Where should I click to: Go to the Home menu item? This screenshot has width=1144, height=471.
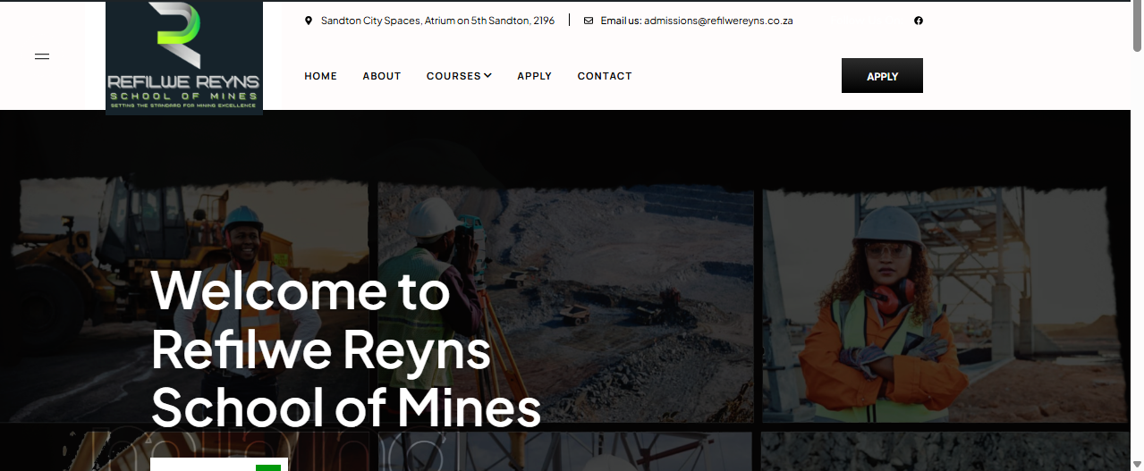pos(320,76)
